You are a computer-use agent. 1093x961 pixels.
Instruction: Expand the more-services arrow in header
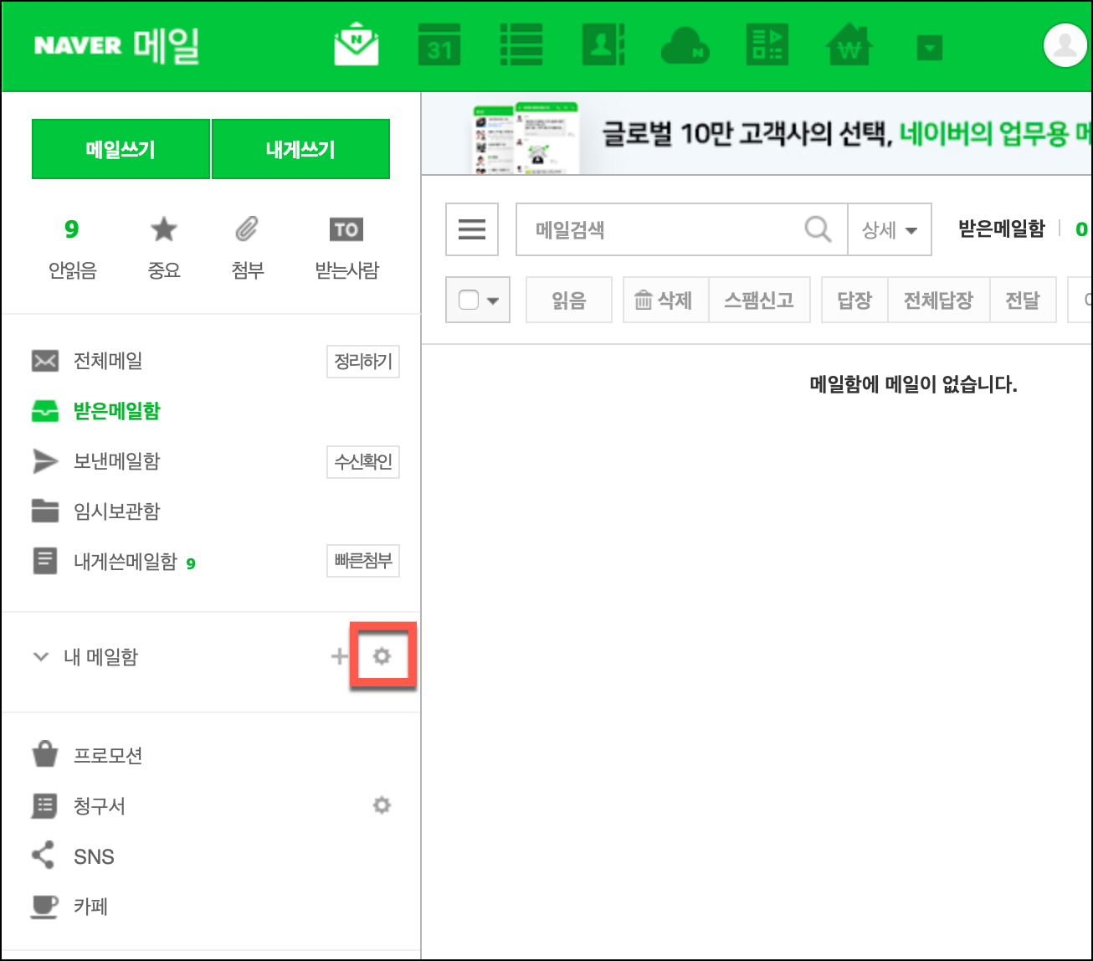930,49
